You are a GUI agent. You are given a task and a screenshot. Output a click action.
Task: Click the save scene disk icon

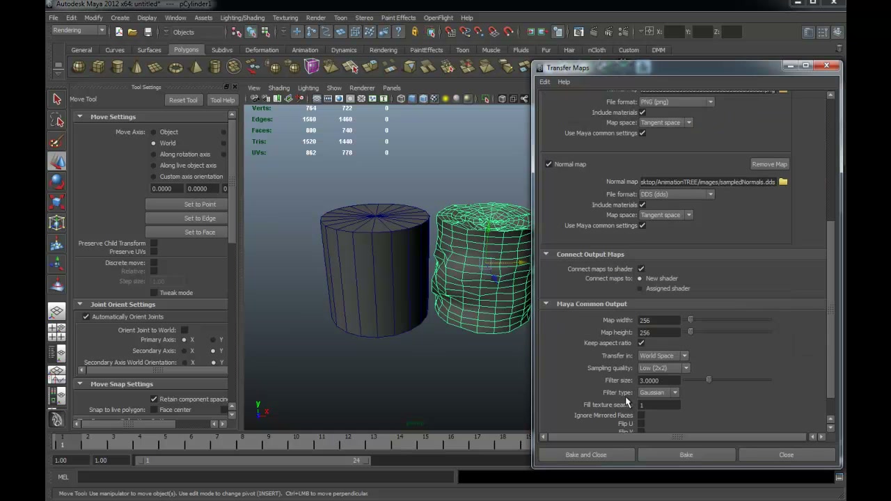pos(148,32)
